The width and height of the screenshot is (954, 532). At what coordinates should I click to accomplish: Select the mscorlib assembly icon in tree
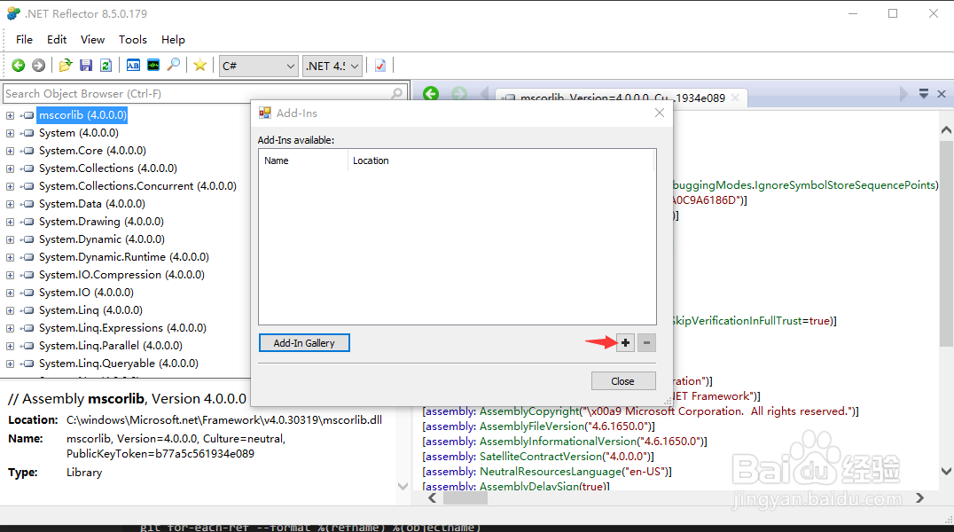coord(28,115)
